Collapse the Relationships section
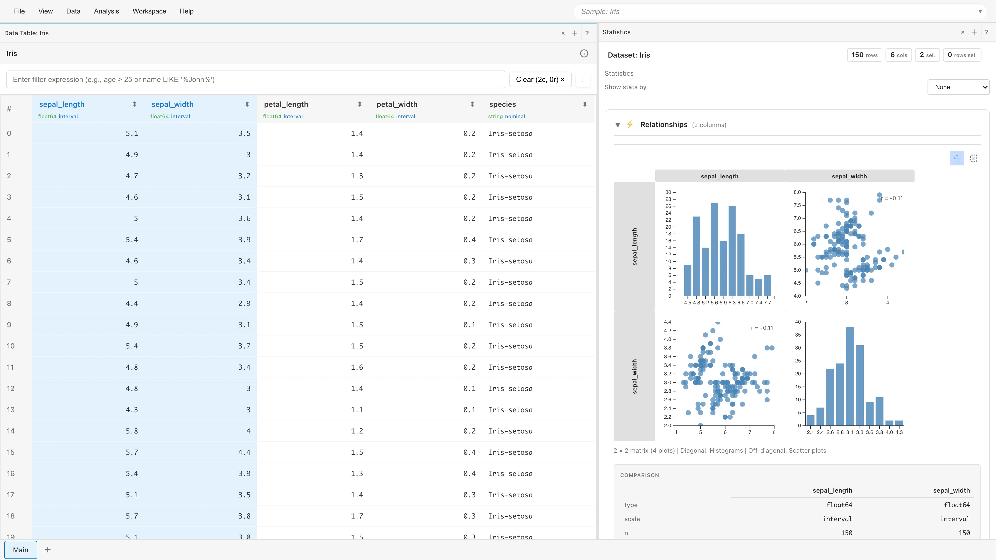This screenshot has height=560, width=996. click(x=618, y=125)
